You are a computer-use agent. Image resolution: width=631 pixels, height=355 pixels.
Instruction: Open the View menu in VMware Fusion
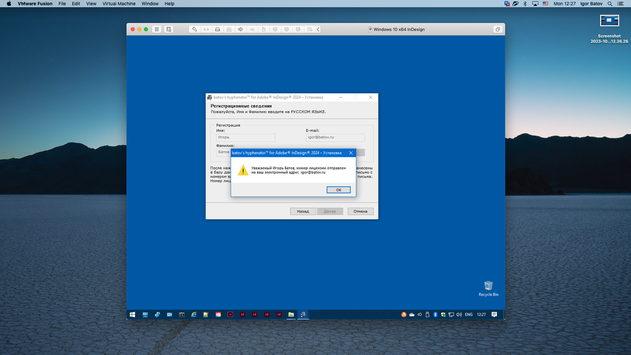tap(91, 4)
